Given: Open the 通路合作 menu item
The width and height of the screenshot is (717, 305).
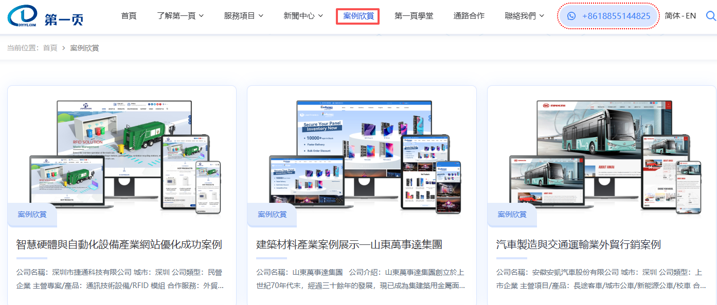Looking at the screenshot, I should 469,16.
